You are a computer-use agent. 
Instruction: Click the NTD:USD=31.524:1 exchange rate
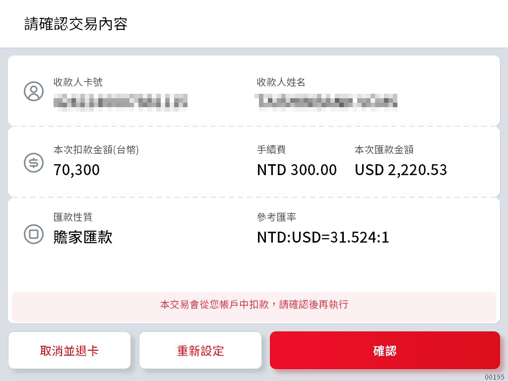(323, 237)
